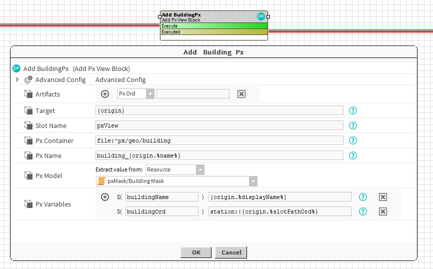Add a new Px Variable with plus icon
This screenshot has height=269, width=433.
[x=105, y=197]
